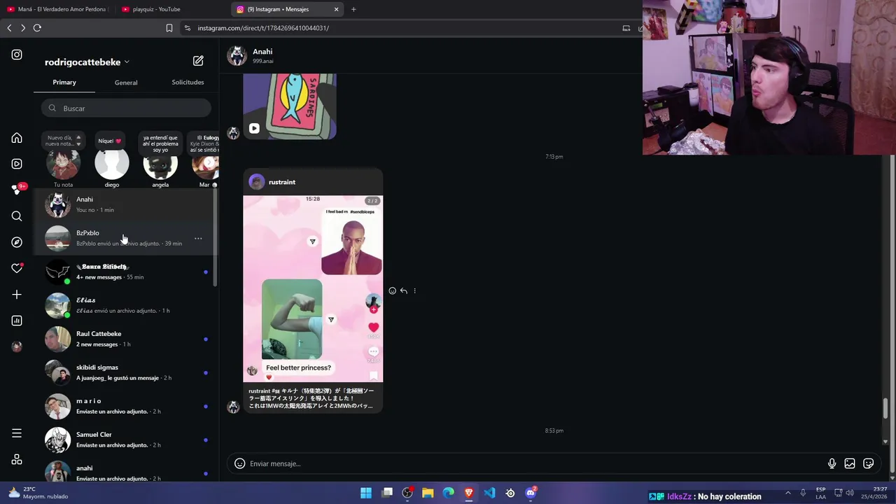Bookmark this page in the browser
Viewport: 896px width, 504px height.
tap(169, 28)
